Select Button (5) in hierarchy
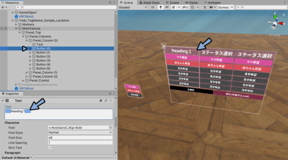Viewport: 288px width, 160px height. click(x=43, y=69)
